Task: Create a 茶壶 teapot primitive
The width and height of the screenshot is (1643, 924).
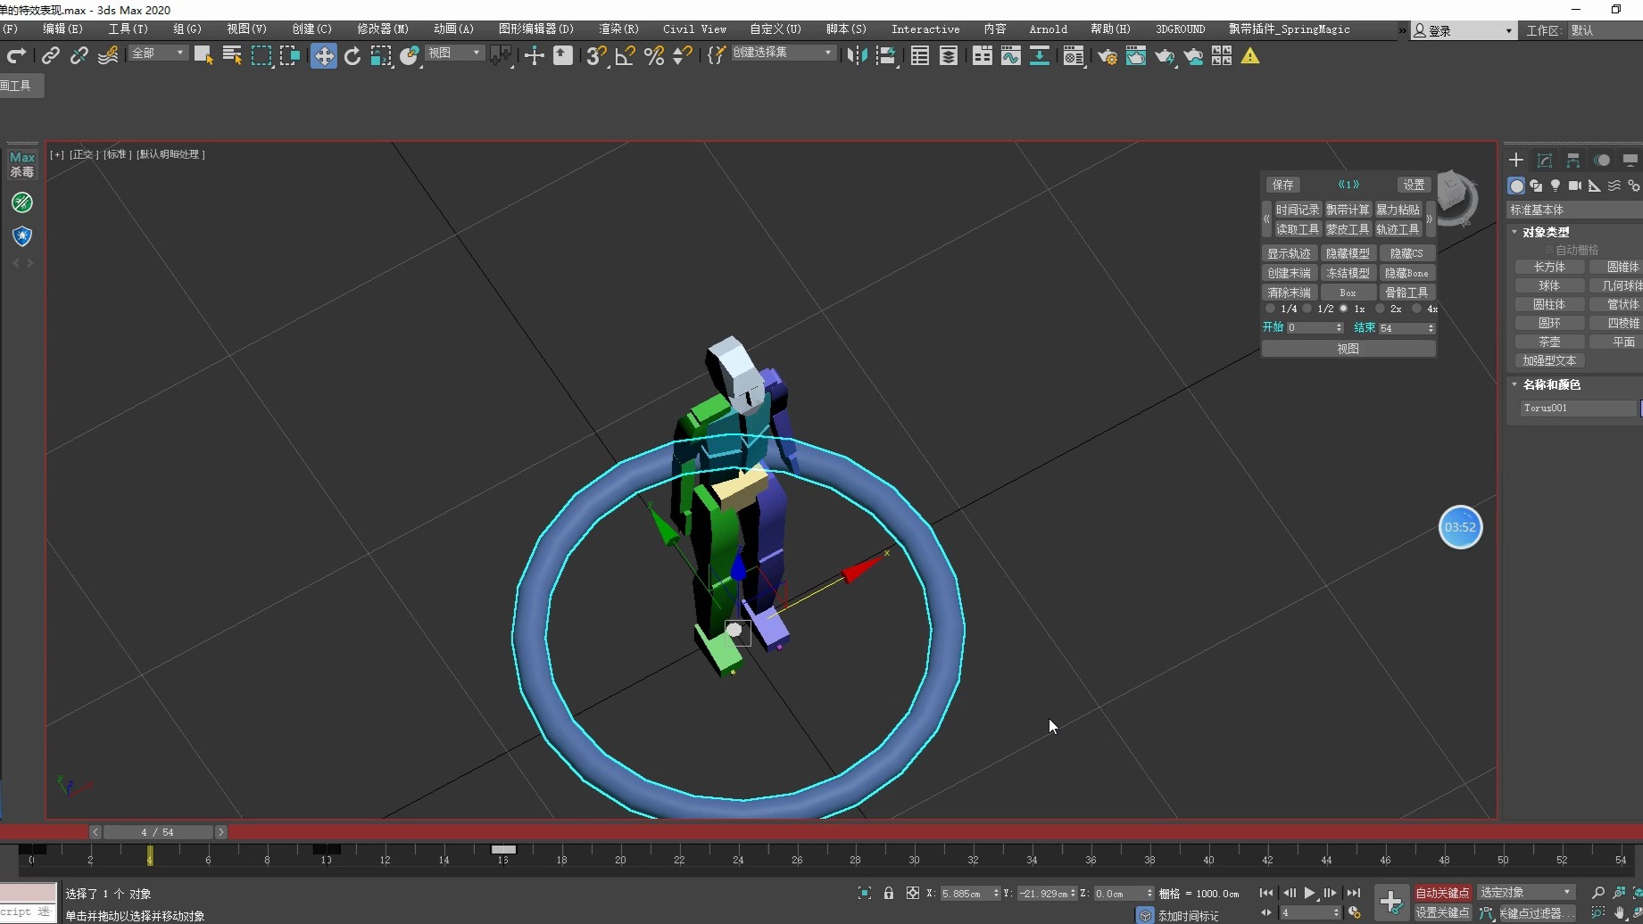Action: pyautogui.click(x=1549, y=342)
